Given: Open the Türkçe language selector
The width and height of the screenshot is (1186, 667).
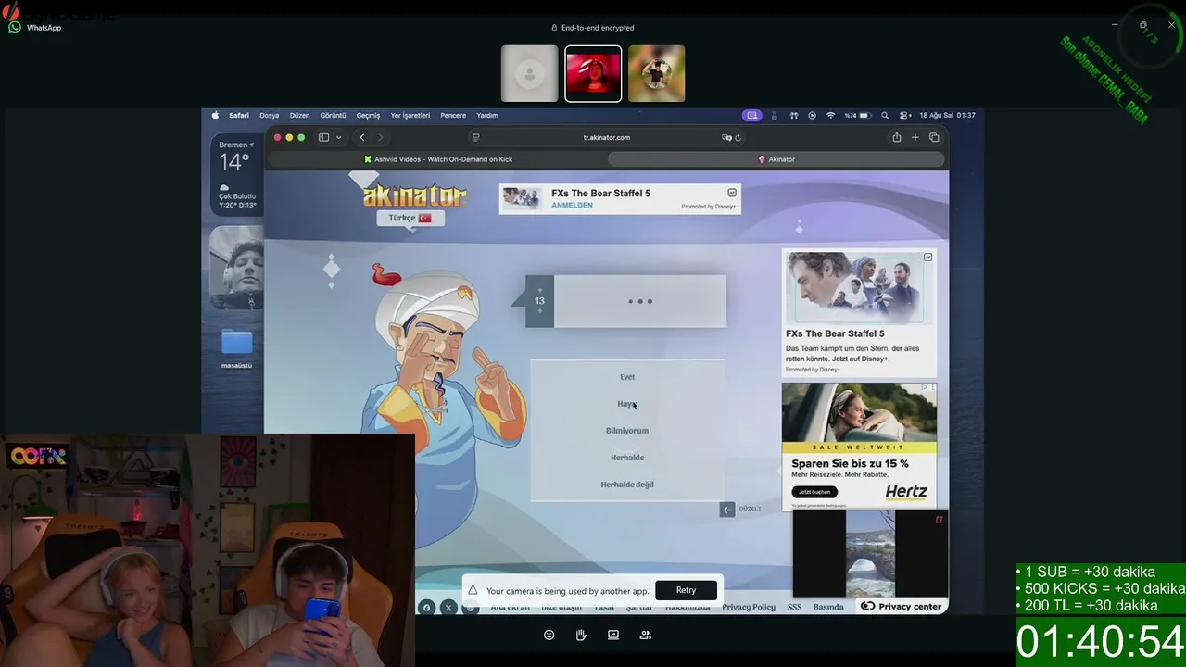Looking at the screenshot, I should point(410,218).
